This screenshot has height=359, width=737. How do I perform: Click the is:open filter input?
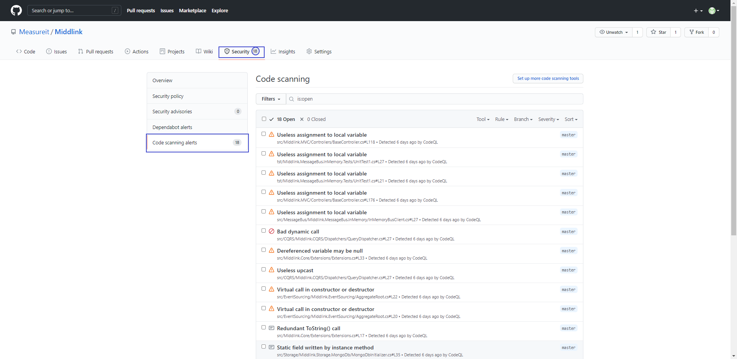point(434,99)
